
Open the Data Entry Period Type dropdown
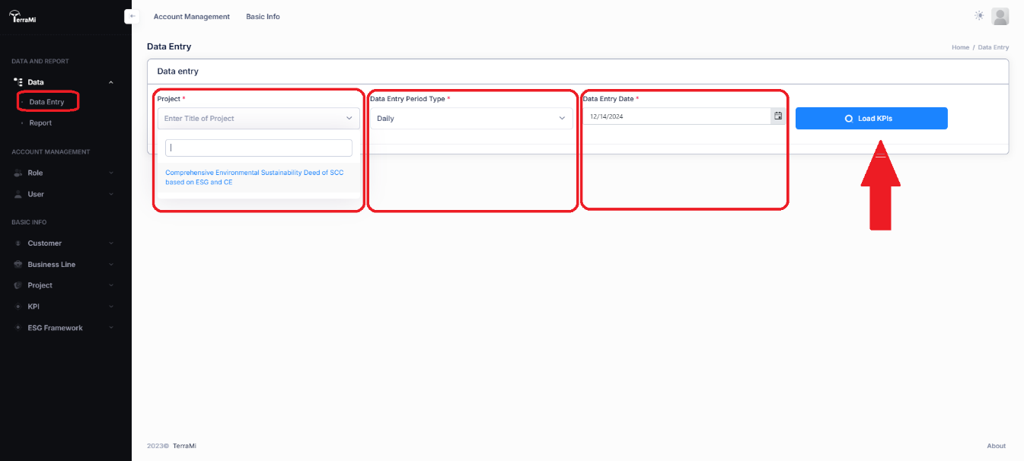(x=471, y=119)
